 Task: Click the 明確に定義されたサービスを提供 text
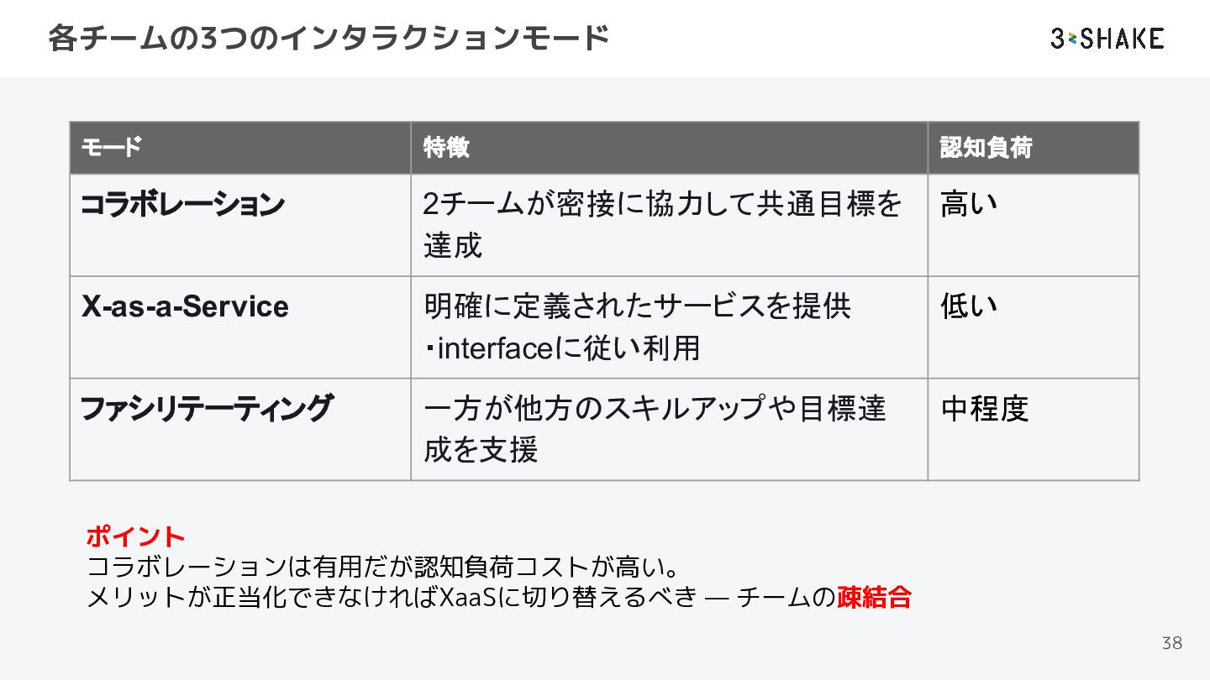(x=637, y=306)
